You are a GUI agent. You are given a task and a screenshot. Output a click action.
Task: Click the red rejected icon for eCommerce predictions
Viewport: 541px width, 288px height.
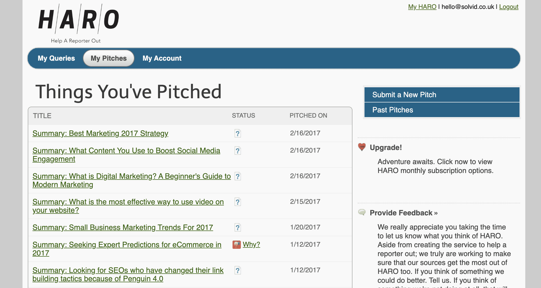pyautogui.click(x=237, y=245)
